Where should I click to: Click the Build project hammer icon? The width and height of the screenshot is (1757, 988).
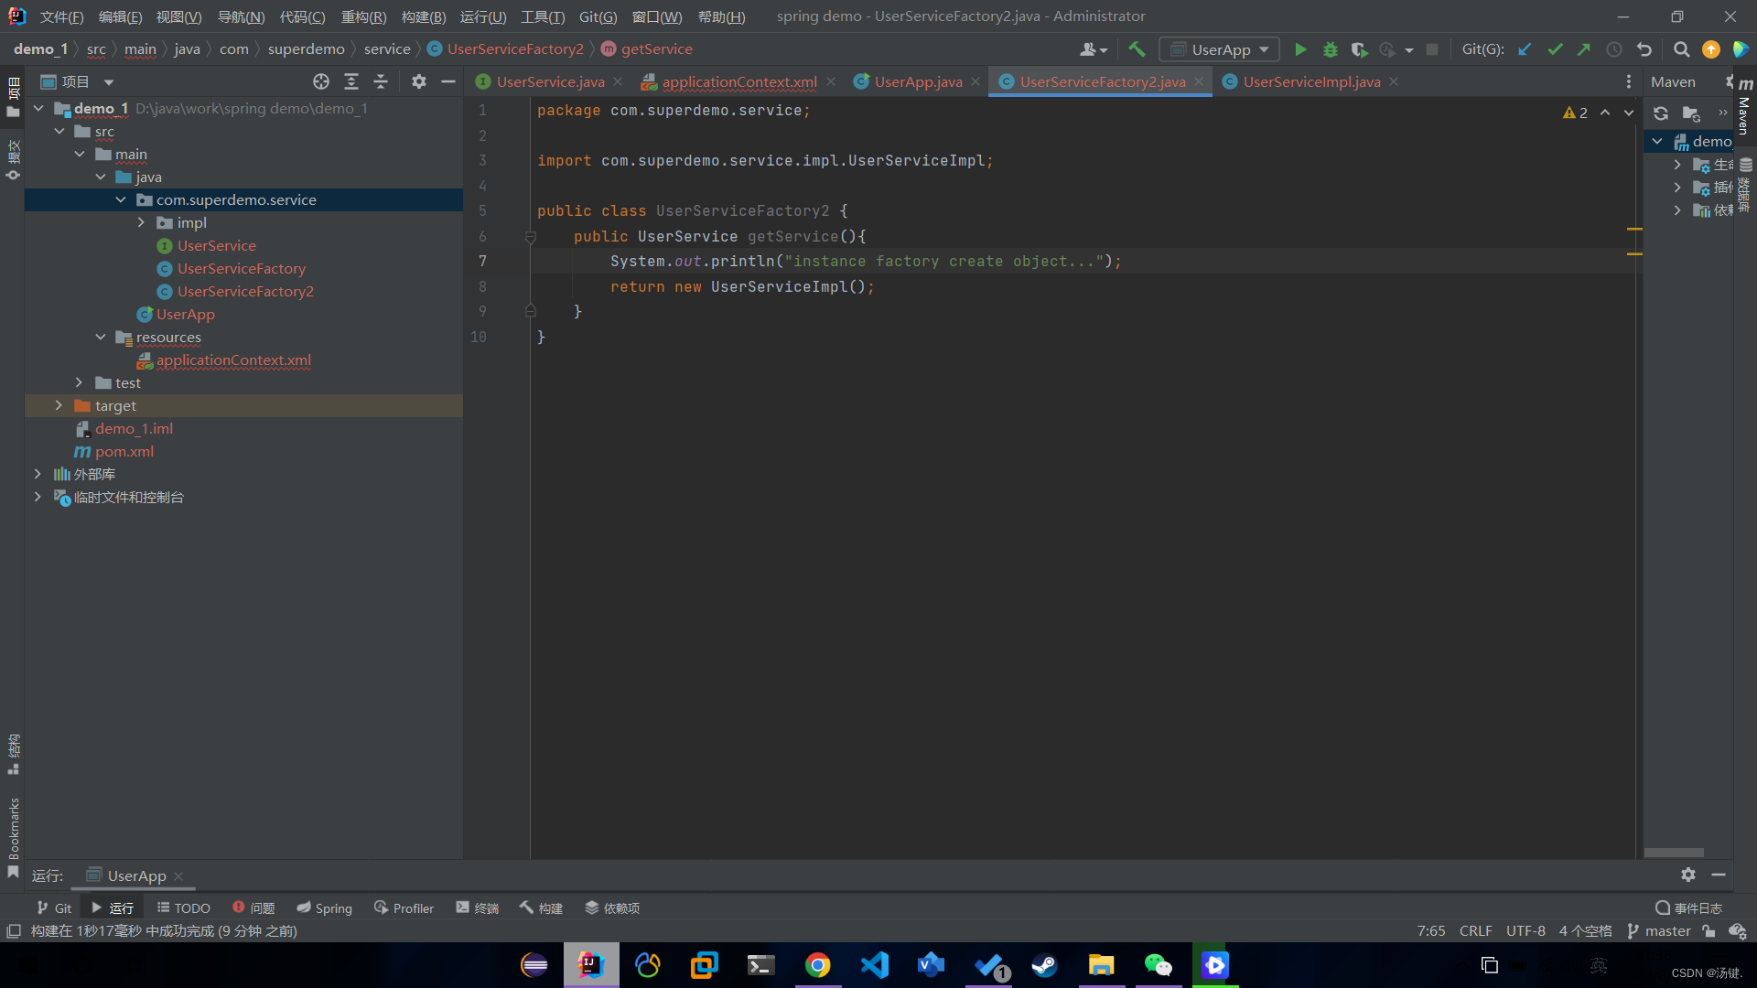point(1137,49)
